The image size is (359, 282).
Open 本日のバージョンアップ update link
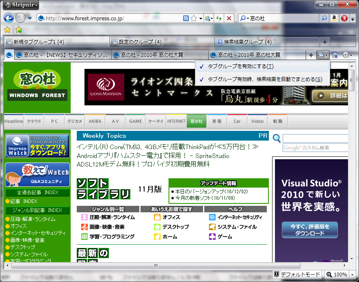(211, 191)
